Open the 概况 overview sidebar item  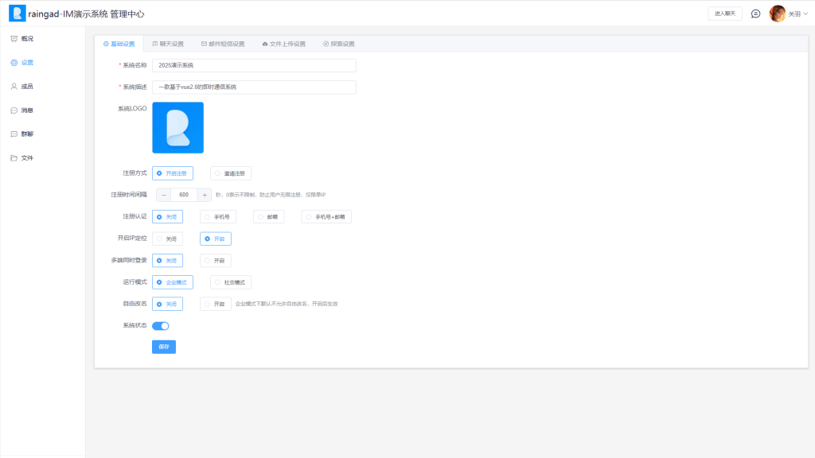(x=26, y=38)
